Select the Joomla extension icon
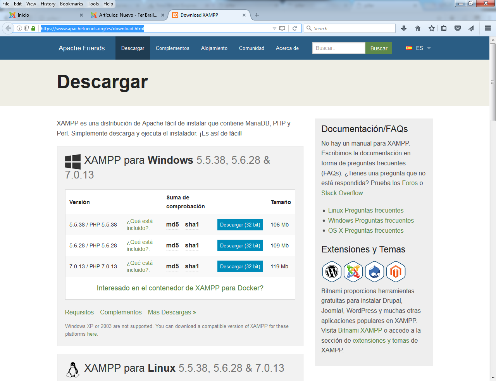Viewport: 496px width, 381px height. pyautogui.click(x=353, y=271)
